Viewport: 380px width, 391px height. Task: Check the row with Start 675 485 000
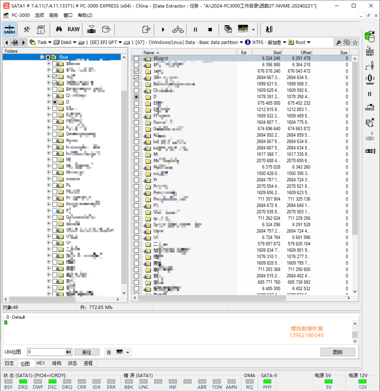coord(136,103)
